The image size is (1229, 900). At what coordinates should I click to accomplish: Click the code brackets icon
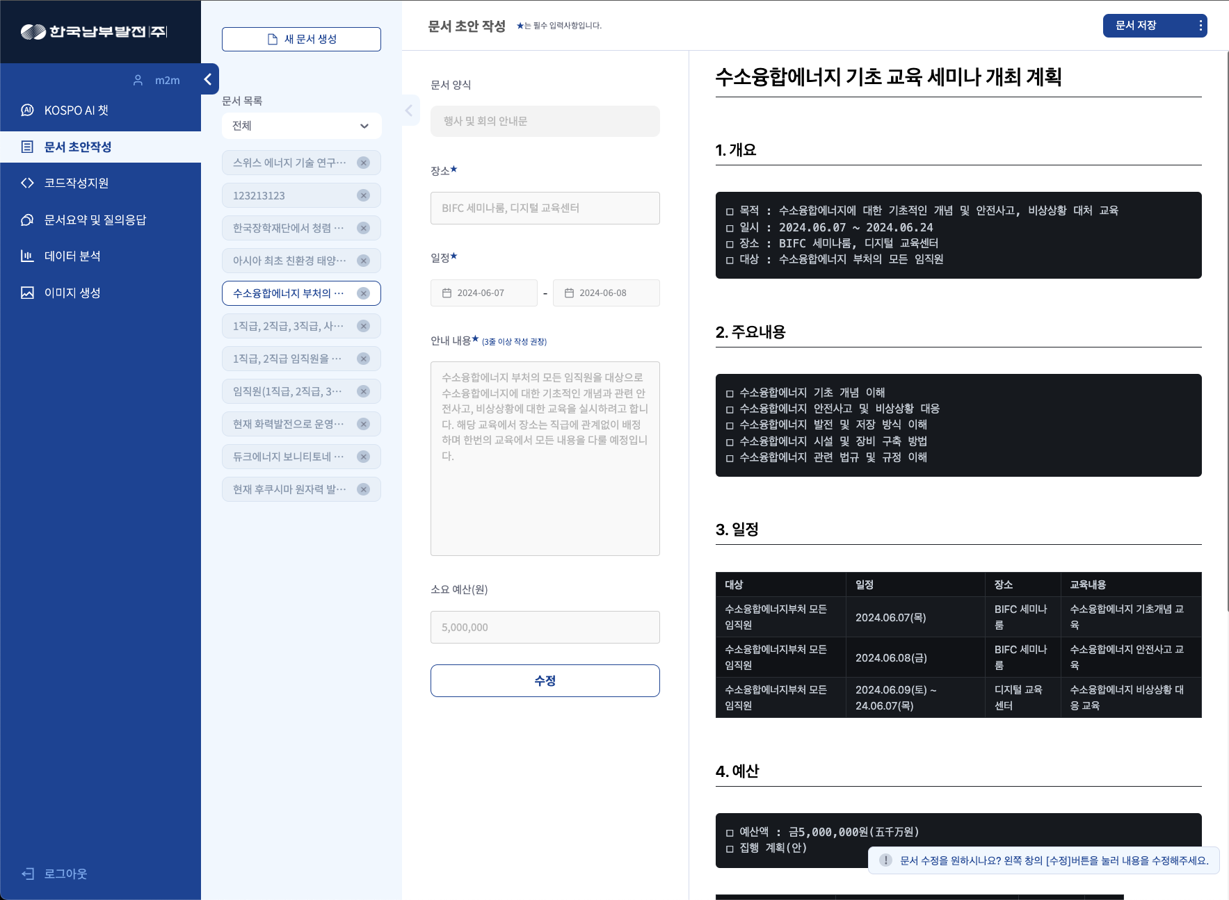(27, 183)
